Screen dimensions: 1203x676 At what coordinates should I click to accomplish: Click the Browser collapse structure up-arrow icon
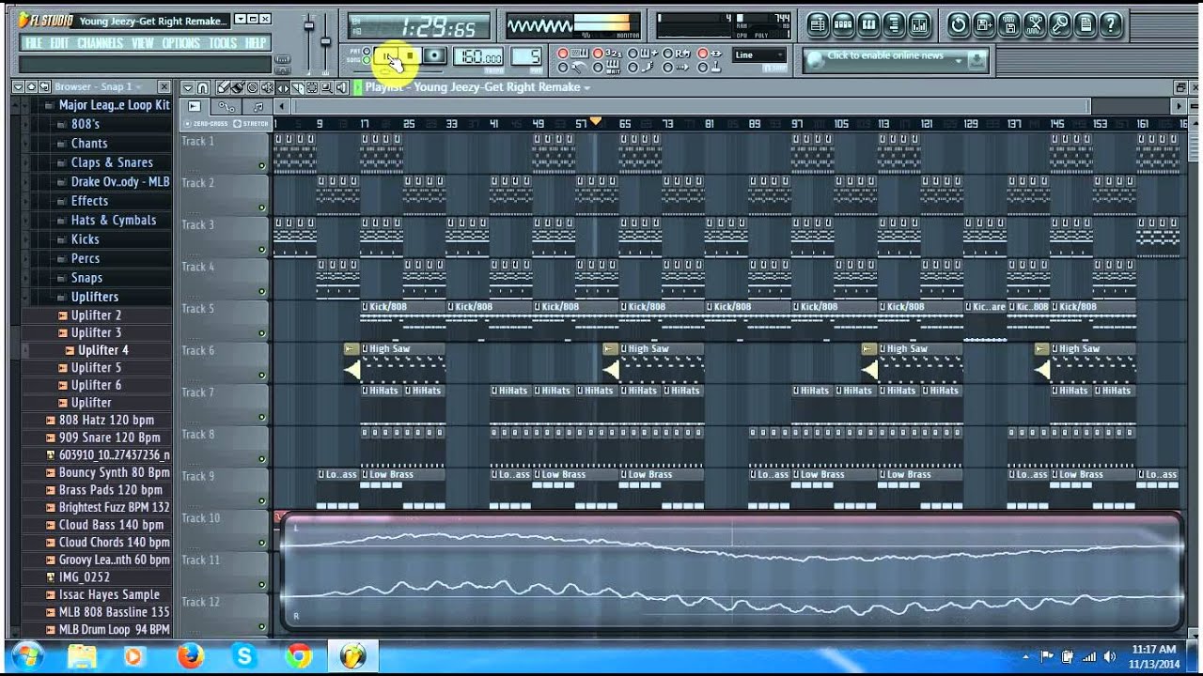click(31, 86)
